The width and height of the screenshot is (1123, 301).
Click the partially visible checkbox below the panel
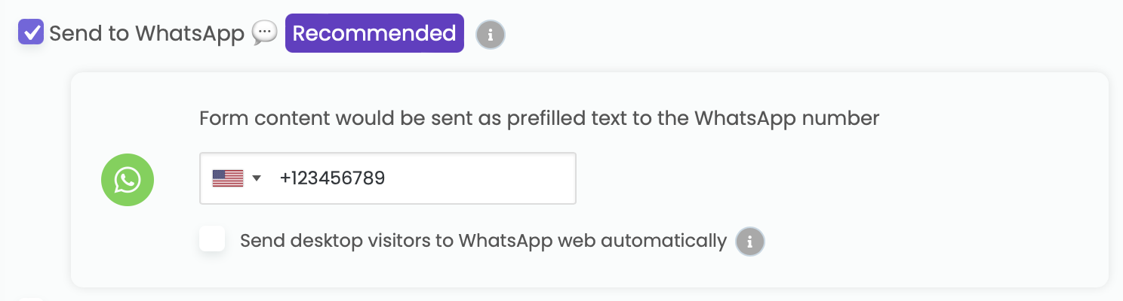pos(31,299)
